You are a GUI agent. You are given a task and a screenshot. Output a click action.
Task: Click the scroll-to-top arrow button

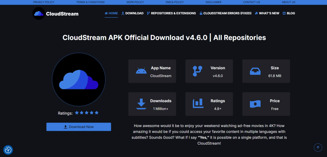318,147
